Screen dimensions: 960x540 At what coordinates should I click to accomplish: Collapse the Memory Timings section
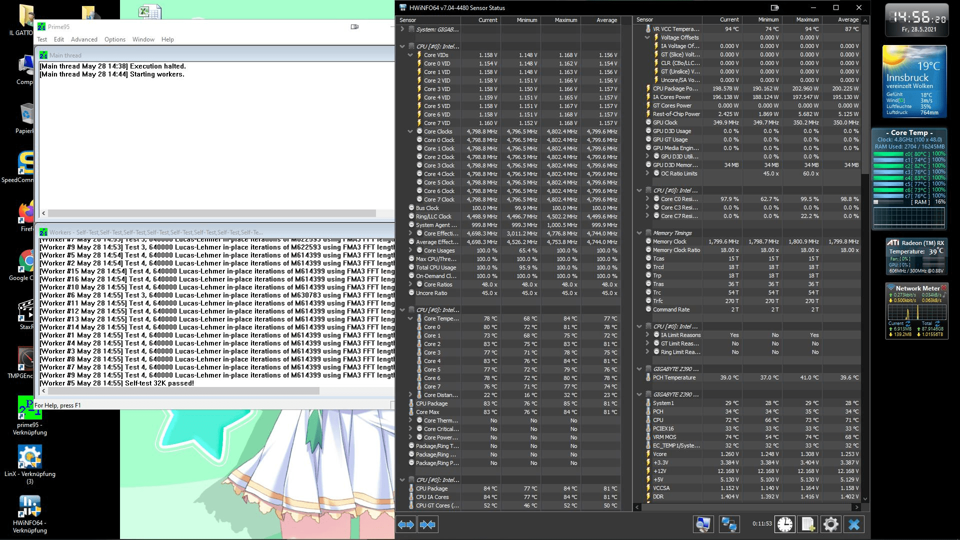[x=639, y=233]
